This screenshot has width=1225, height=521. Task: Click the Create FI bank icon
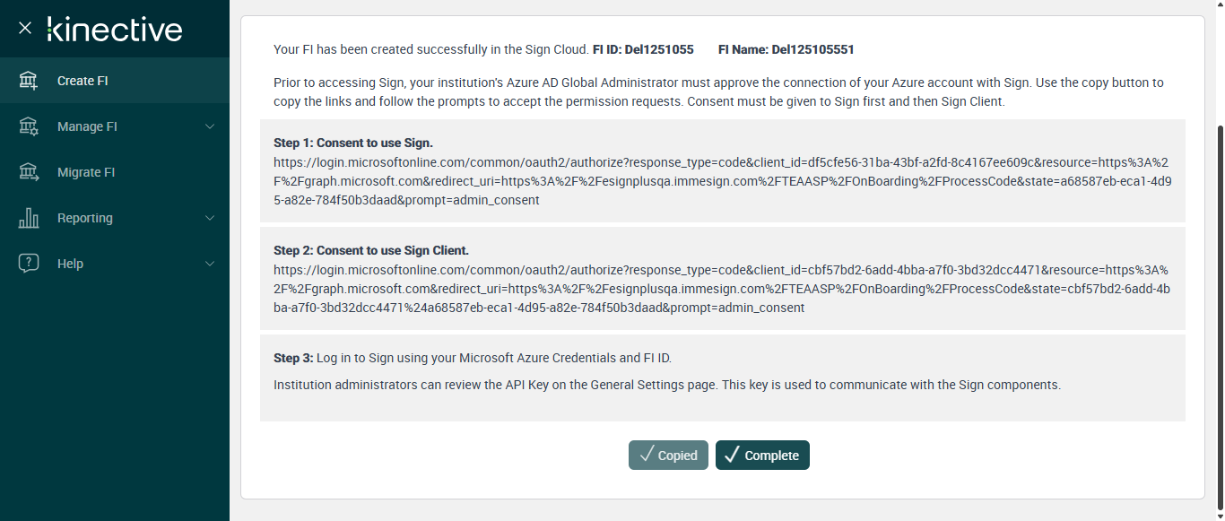tap(29, 81)
